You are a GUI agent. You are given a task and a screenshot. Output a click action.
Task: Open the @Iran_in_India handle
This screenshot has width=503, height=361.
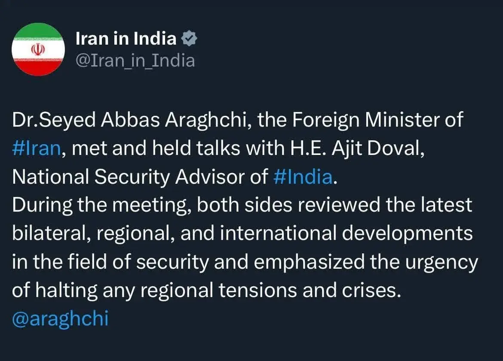[x=135, y=61]
